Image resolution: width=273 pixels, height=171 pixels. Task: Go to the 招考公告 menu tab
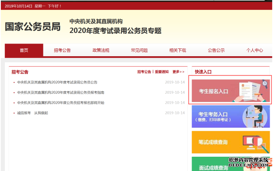pyautogui.click(x=63, y=50)
